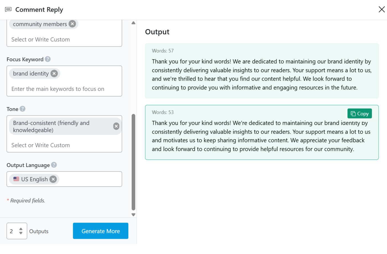Click the Tone help icon
This screenshot has height=254, width=387.
point(23,109)
